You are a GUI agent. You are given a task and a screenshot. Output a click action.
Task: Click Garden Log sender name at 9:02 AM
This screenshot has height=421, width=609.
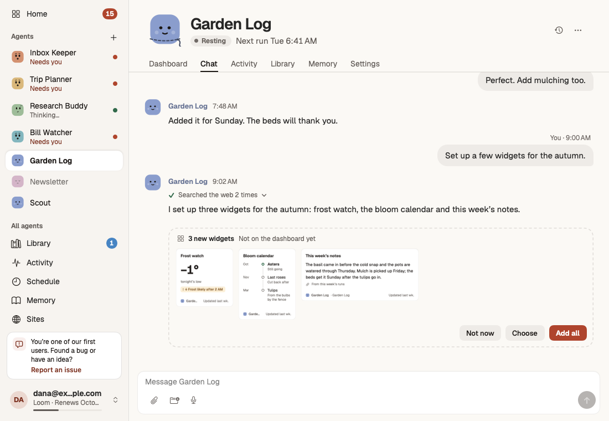(x=188, y=181)
